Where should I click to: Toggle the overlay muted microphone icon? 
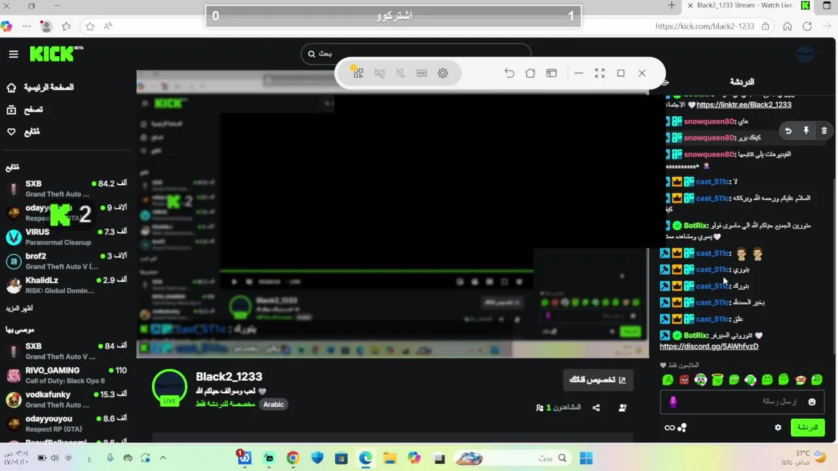click(401, 73)
